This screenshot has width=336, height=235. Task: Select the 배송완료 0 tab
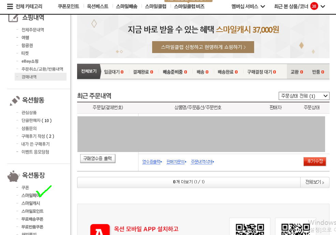point(228,72)
